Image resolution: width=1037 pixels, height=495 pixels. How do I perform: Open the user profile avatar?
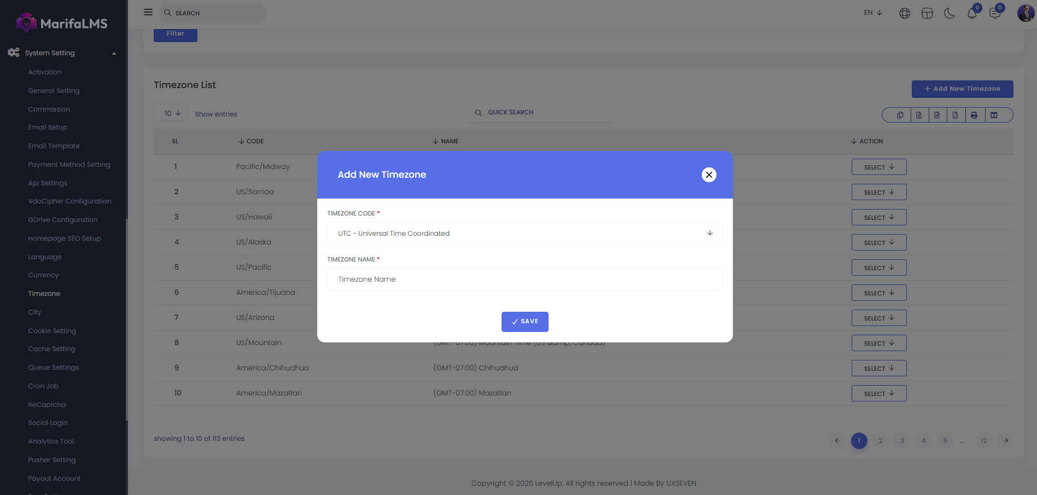[1025, 13]
